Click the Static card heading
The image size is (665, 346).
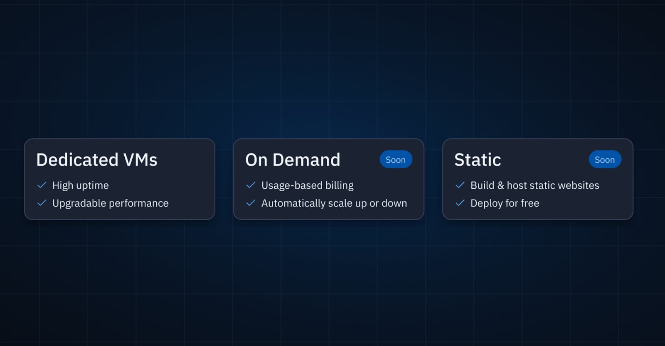[478, 160]
